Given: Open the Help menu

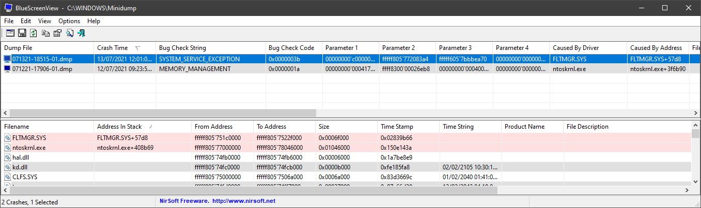Looking at the screenshot, I should point(94,21).
